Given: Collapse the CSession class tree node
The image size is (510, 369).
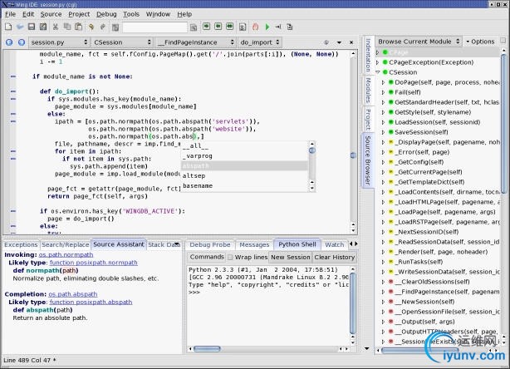Looking at the screenshot, I should pos(379,72).
